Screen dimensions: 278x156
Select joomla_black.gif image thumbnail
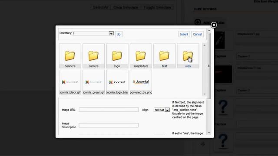[x=70, y=82]
